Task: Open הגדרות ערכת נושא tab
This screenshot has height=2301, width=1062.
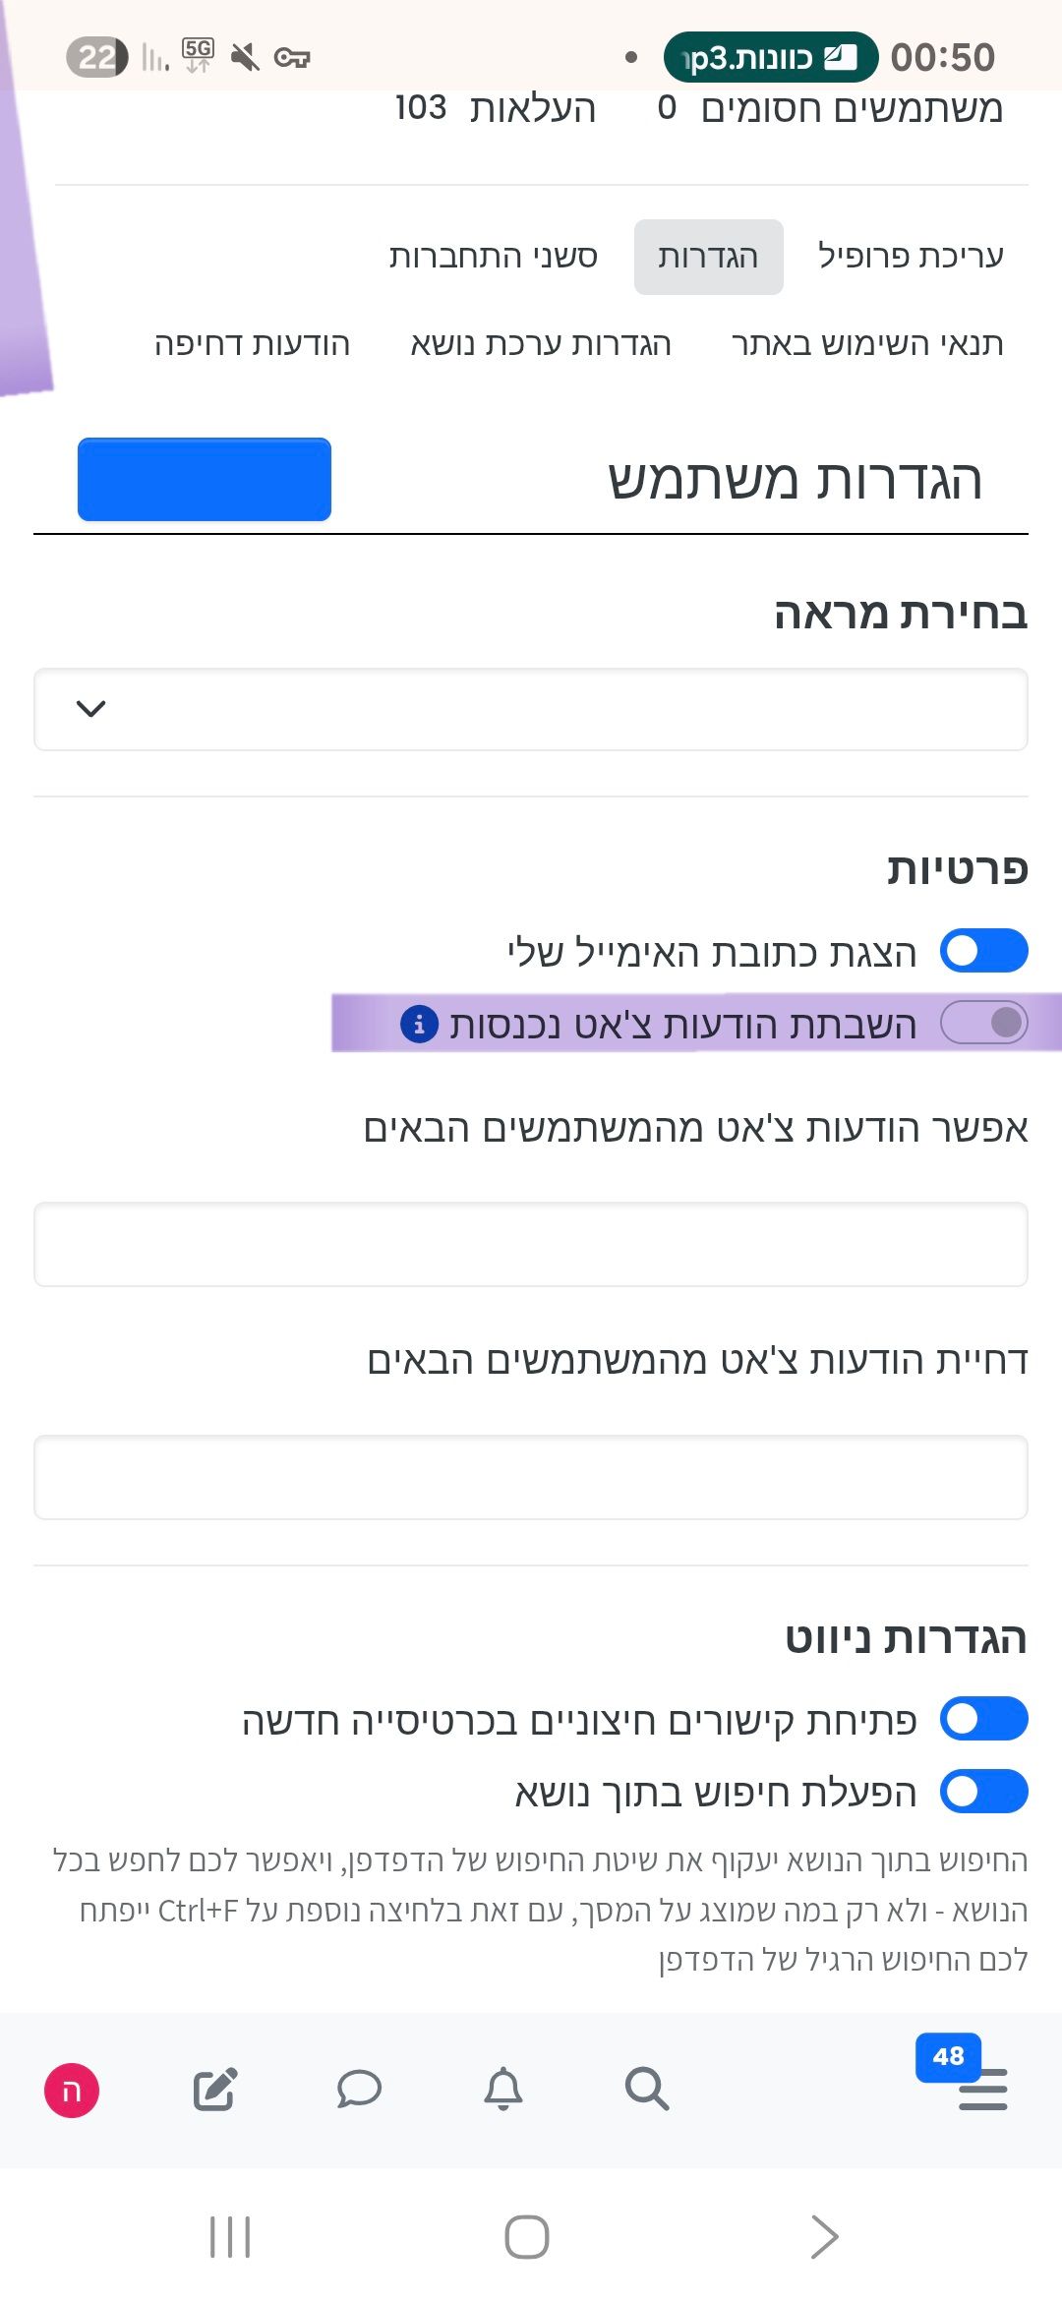Action: click(541, 344)
